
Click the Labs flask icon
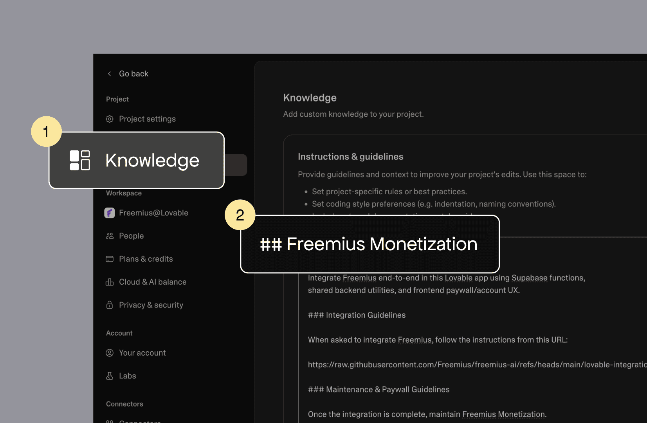click(x=110, y=376)
